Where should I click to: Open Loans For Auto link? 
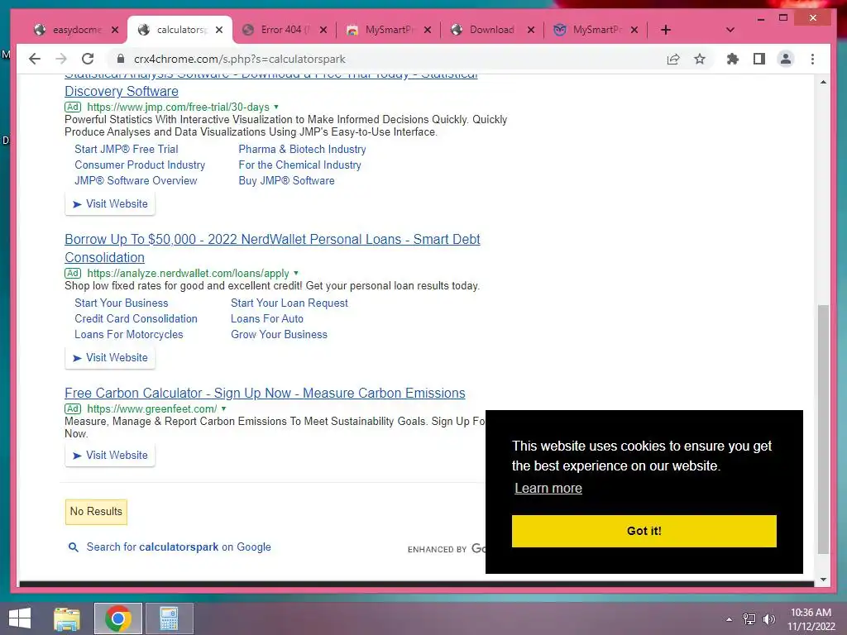coord(267,318)
